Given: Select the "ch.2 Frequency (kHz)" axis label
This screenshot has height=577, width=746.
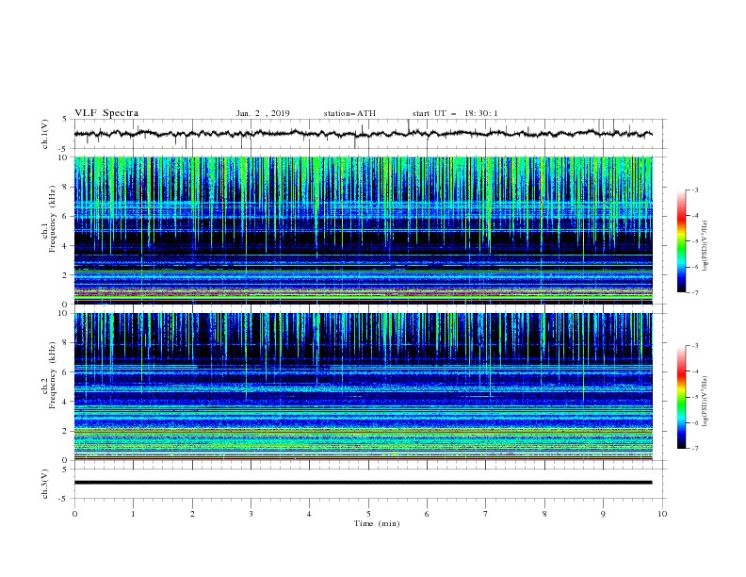Looking at the screenshot, I should pyautogui.click(x=49, y=375).
